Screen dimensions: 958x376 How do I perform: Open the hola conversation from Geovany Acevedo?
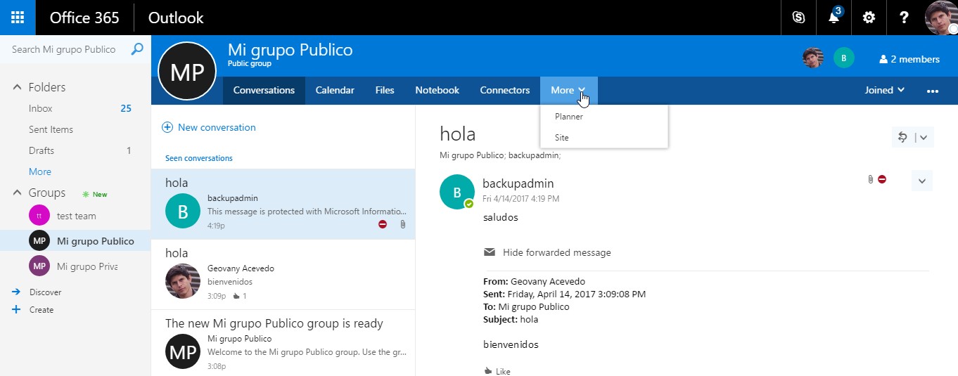point(283,274)
